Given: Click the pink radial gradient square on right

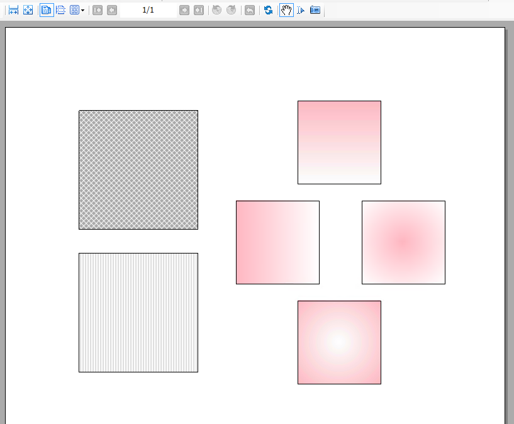Looking at the screenshot, I should tap(403, 242).
